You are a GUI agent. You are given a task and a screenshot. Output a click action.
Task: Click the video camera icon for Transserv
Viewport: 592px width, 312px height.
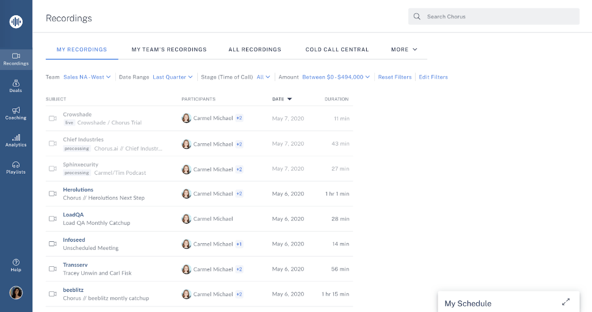[53, 269]
